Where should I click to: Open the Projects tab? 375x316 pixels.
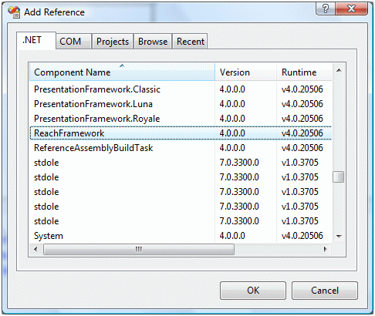point(113,42)
